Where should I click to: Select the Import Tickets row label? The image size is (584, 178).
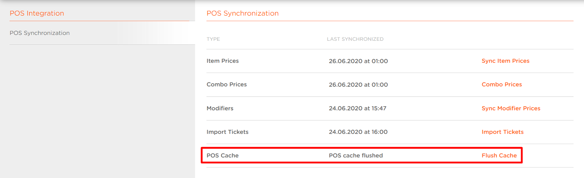point(227,132)
